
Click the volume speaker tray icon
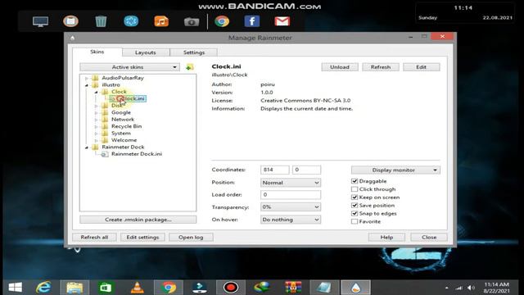pos(471,288)
